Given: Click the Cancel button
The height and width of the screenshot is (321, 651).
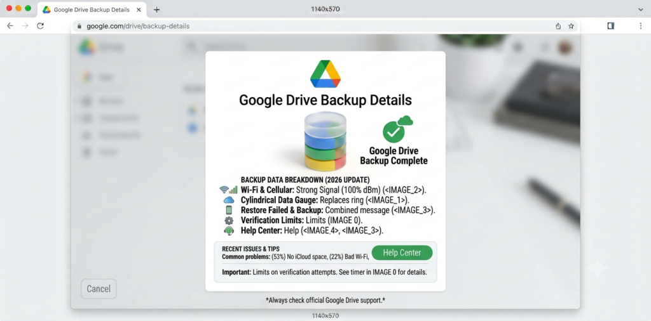Looking at the screenshot, I should [99, 289].
